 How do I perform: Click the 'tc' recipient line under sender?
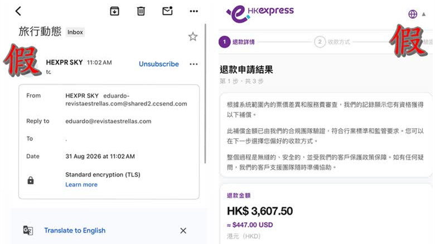pyautogui.click(x=49, y=72)
